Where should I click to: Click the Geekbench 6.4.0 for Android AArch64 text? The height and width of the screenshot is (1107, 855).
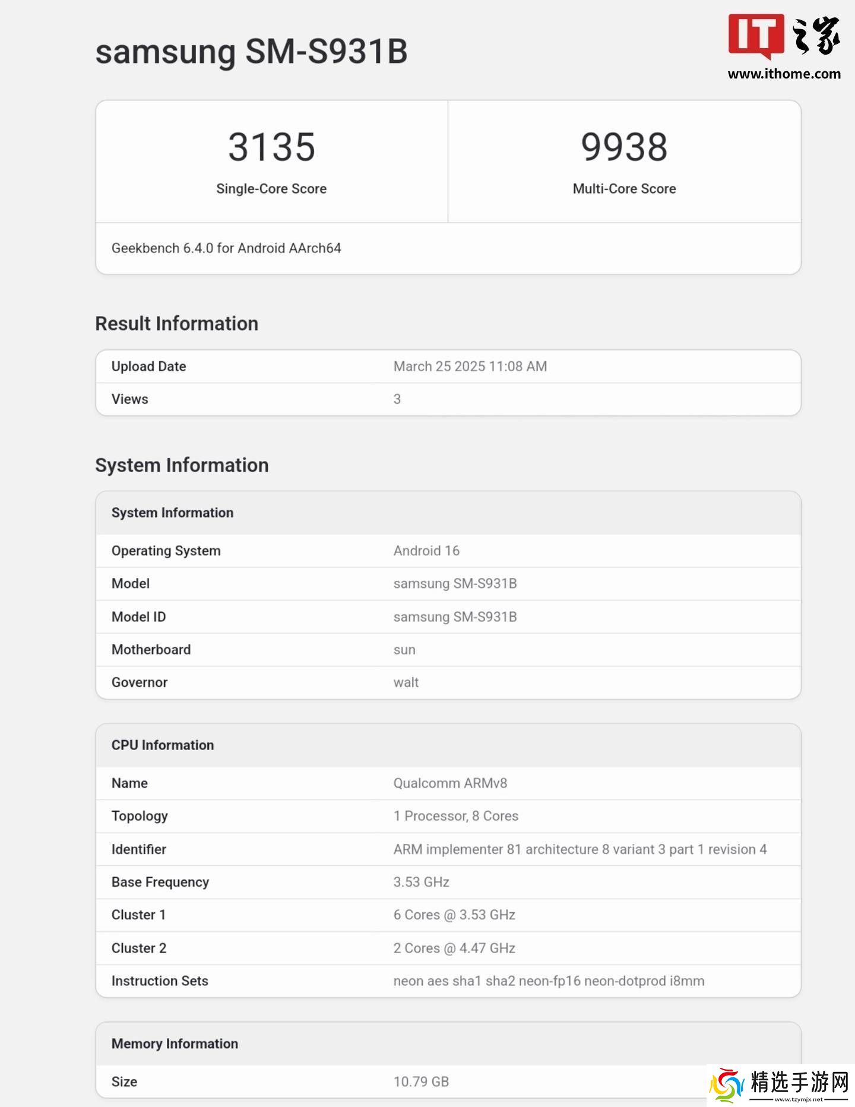tap(226, 248)
